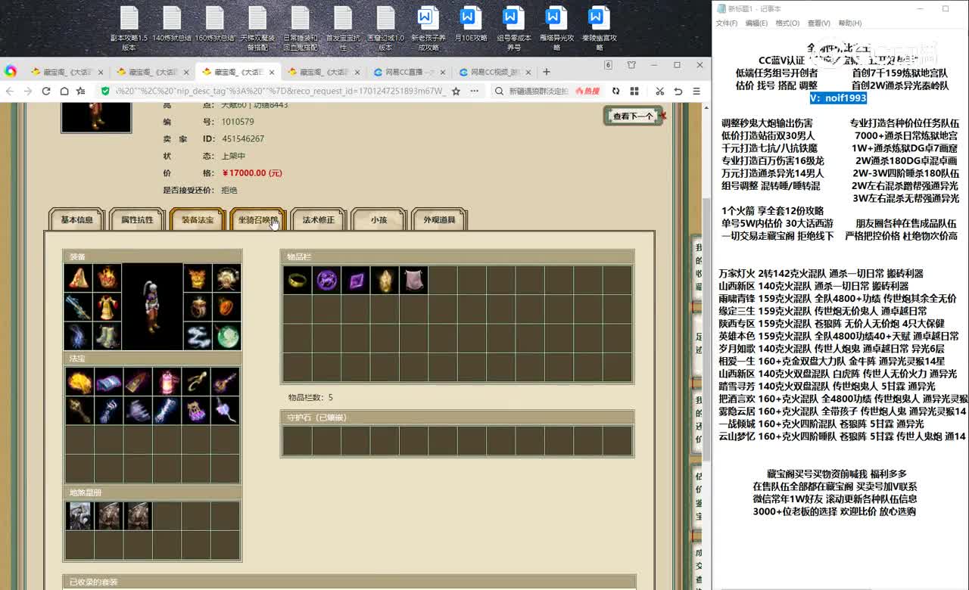Click the character portrait thumbnail above the tabs
969x590 pixels.
click(x=96, y=118)
